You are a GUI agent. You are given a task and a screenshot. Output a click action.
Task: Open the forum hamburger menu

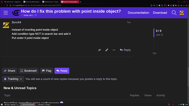[6, 13]
